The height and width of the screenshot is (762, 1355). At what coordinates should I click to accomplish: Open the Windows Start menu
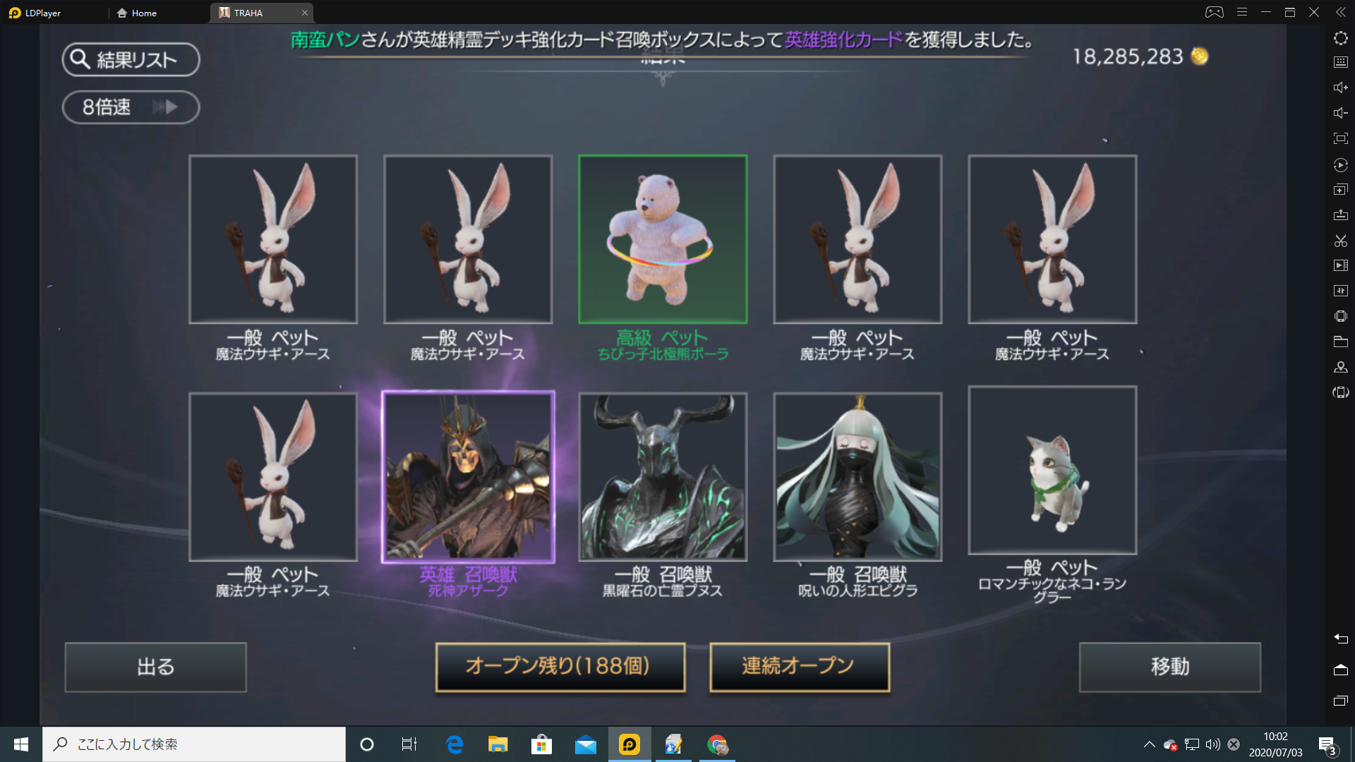click(x=21, y=744)
